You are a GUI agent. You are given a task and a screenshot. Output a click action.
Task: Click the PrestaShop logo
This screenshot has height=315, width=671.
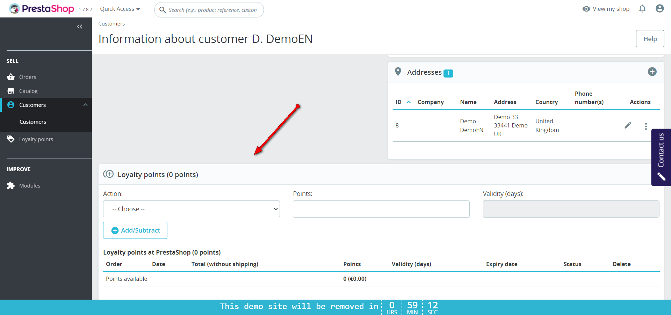click(42, 9)
